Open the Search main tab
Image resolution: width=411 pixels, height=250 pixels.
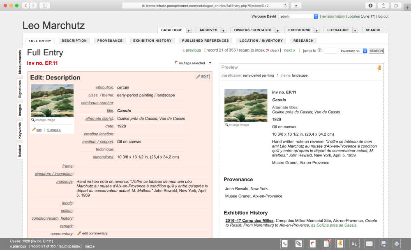pos(373,30)
